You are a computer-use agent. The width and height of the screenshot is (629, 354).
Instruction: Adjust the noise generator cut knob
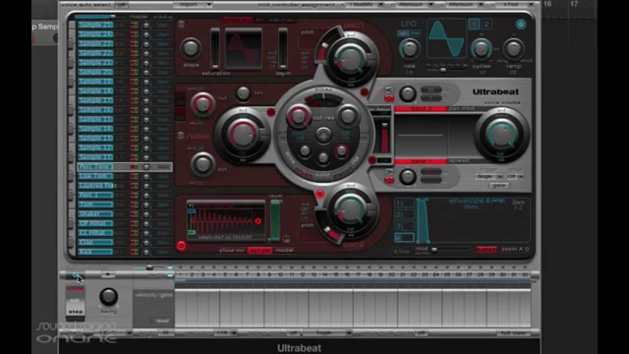tap(202, 104)
